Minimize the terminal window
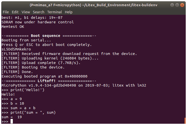Viewport: 188px width, 126px height. tap(172, 5)
